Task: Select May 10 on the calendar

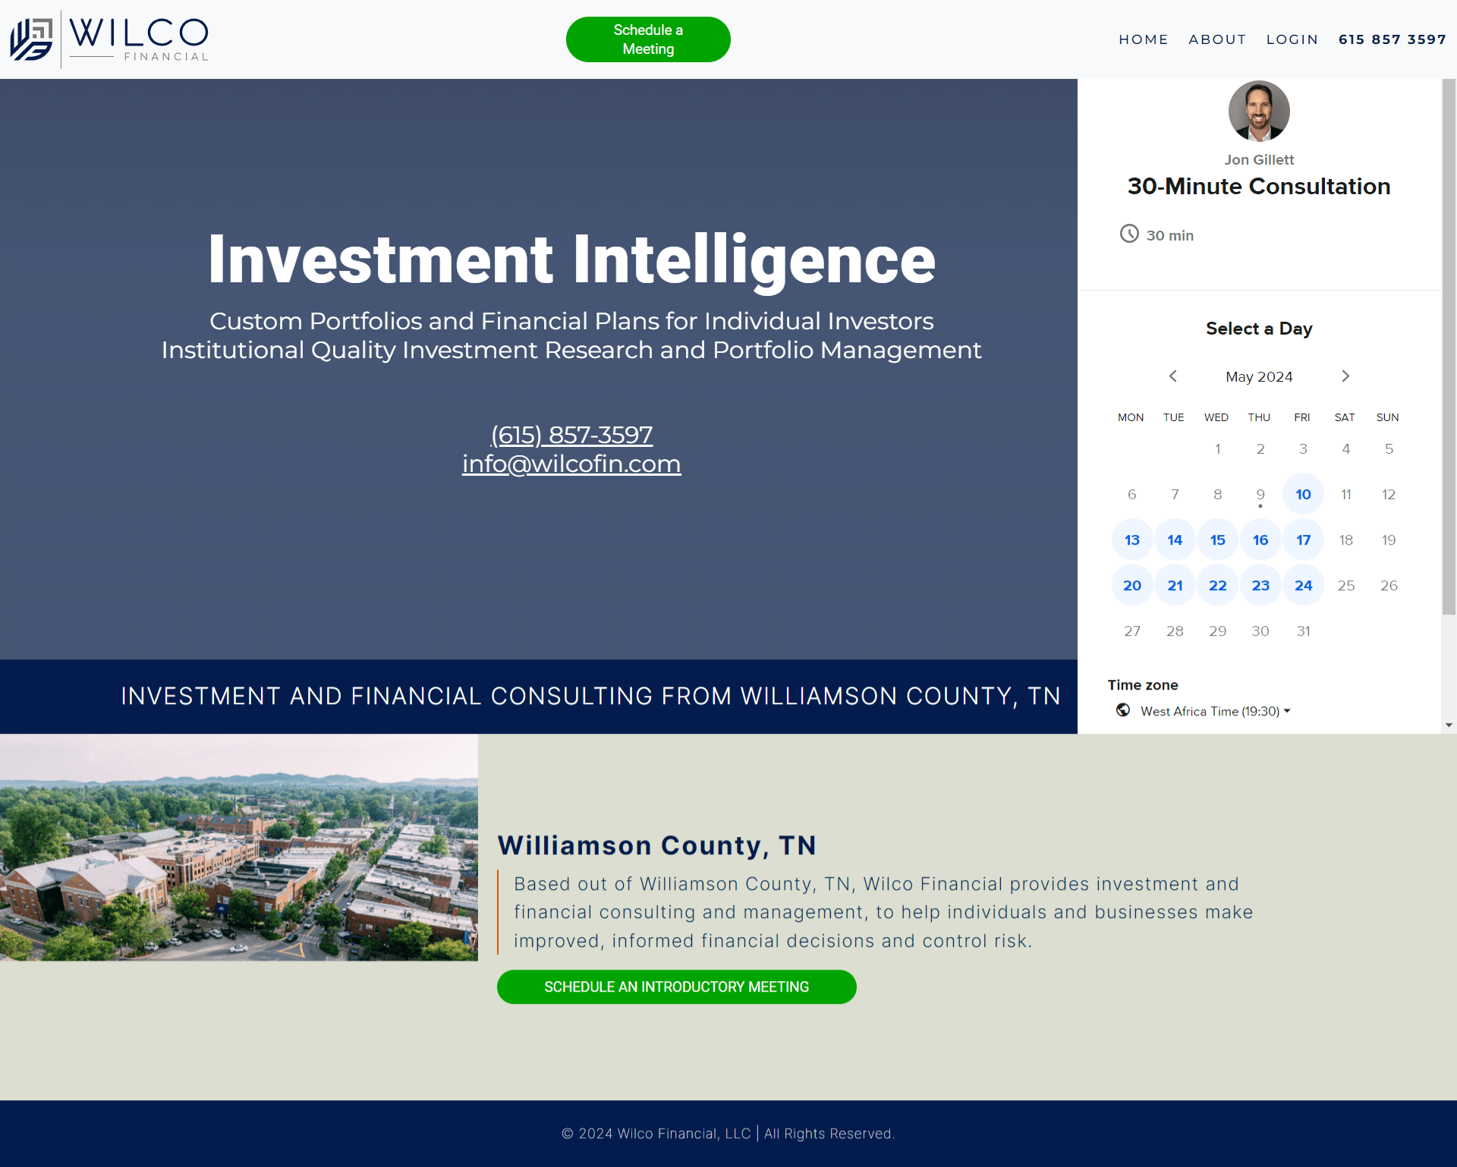Action: [1303, 495]
